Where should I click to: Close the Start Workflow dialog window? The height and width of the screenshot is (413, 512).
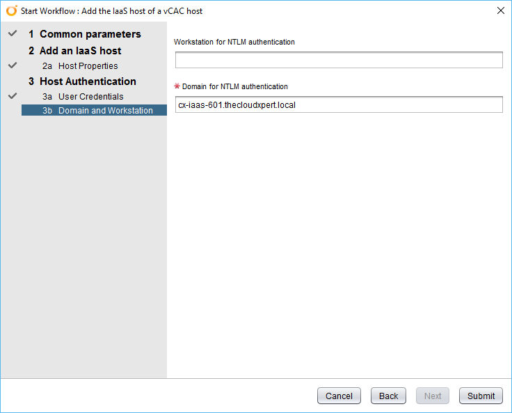[x=500, y=10]
